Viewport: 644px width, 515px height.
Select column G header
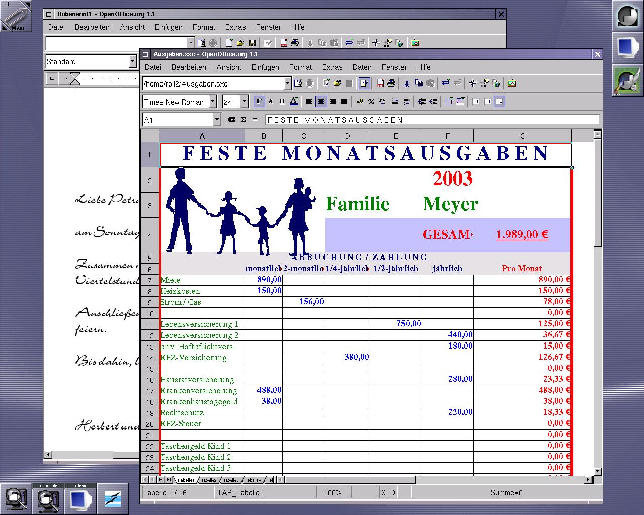522,136
